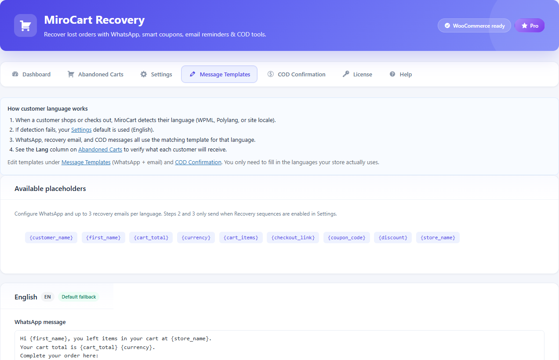Click the {first_name} placeholder chip

pyautogui.click(x=103, y=238)
